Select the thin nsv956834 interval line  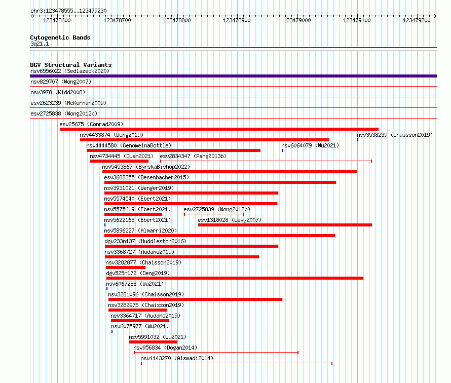[216, 353]
